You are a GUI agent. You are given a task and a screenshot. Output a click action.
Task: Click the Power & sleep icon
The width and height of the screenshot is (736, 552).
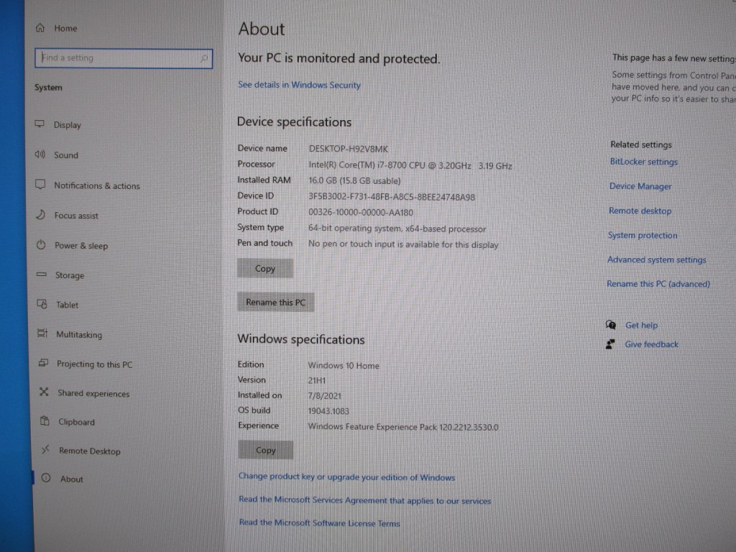pyautogui.click(x=41, y=244)
